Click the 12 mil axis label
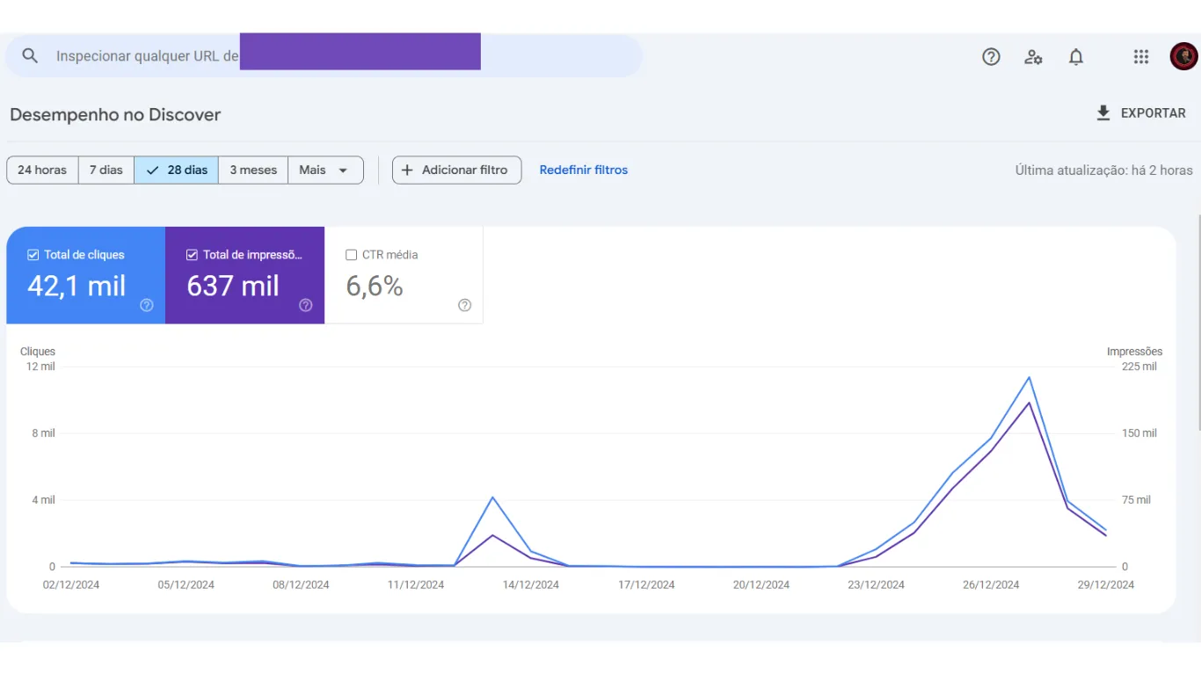The width and height of the screenshot is (1201, 675). [40, 367]
